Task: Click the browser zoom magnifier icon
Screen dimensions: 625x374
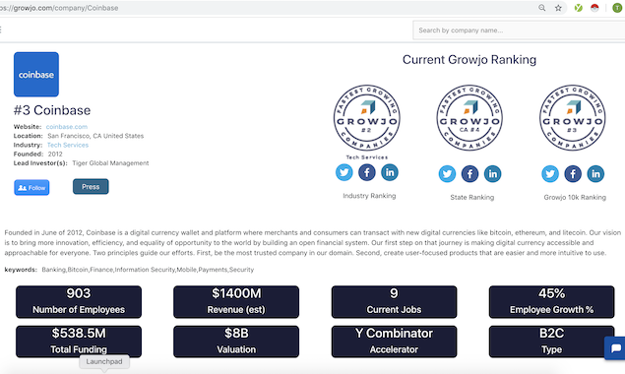Action: [542, 8]
